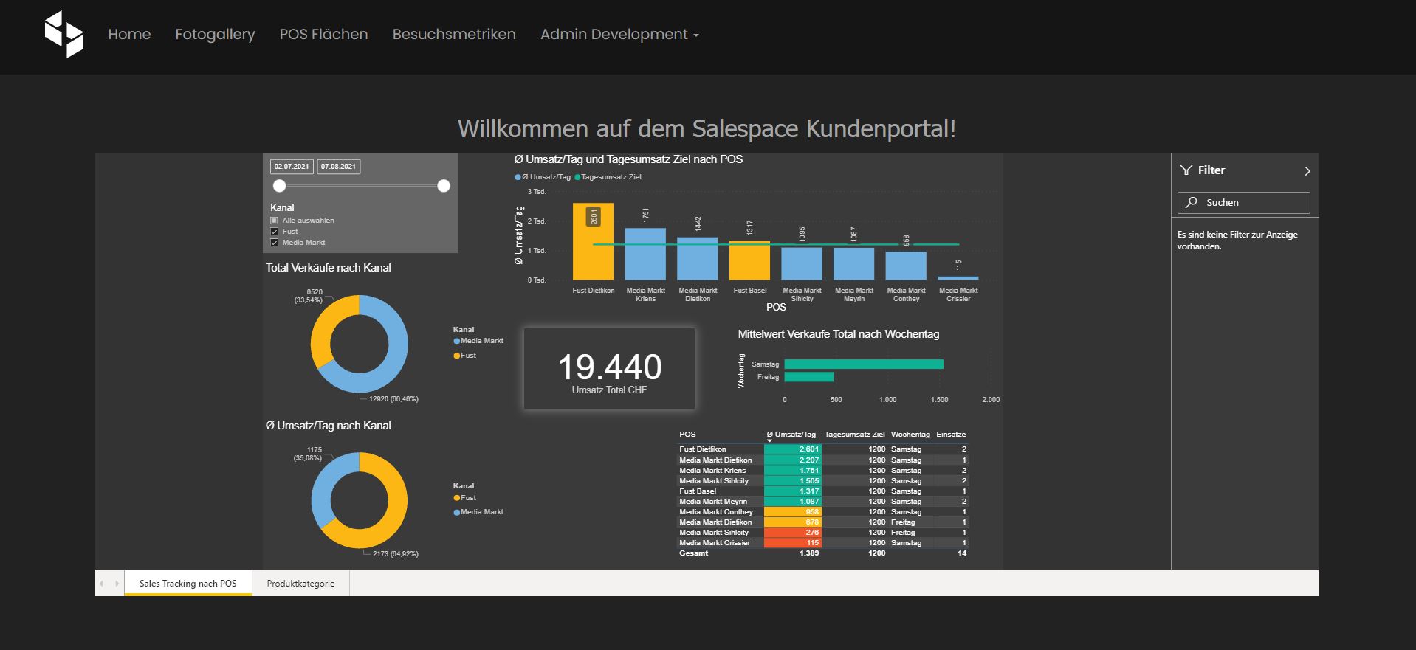Screen dimensions: 1416x650
Task: Click the Salespace logo icon
Action: [64, 34]
